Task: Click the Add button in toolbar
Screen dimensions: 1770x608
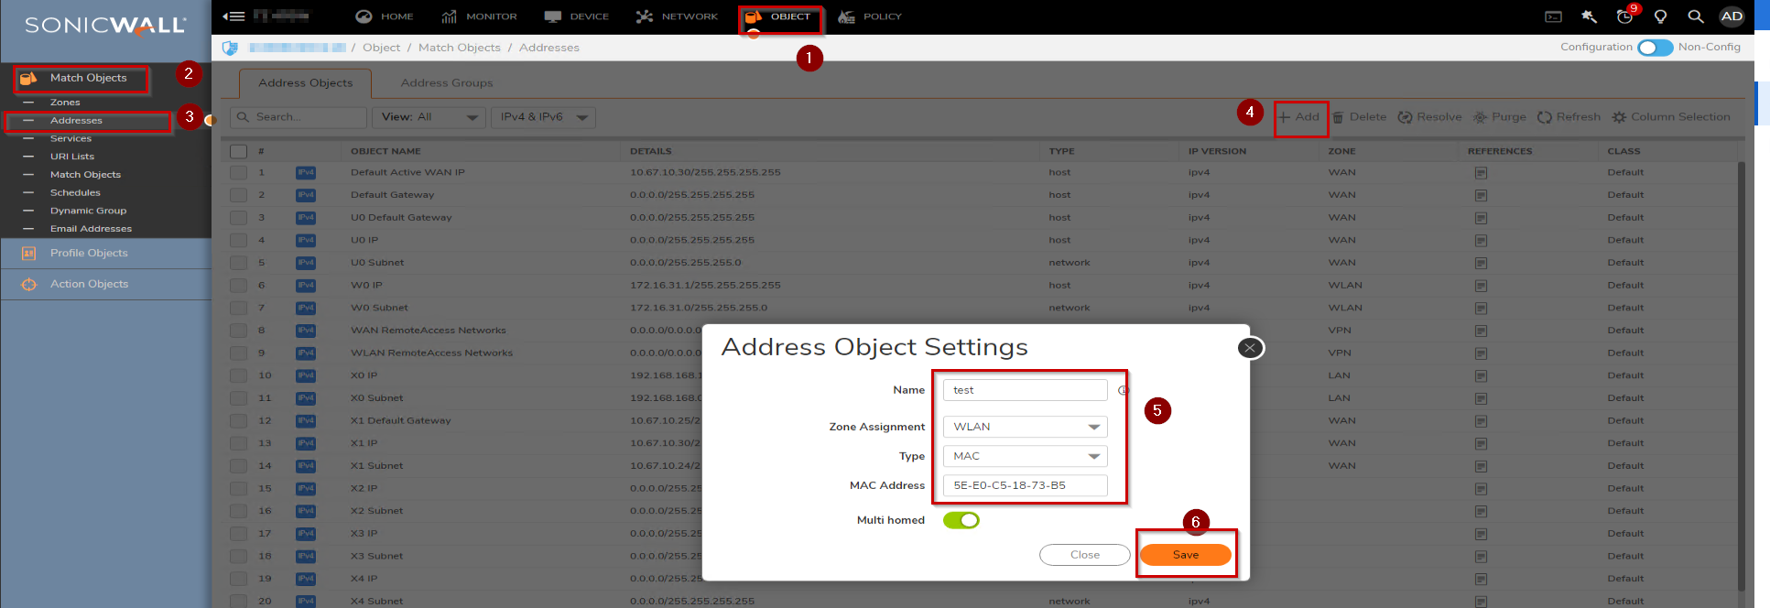Action: (1299, 117)
